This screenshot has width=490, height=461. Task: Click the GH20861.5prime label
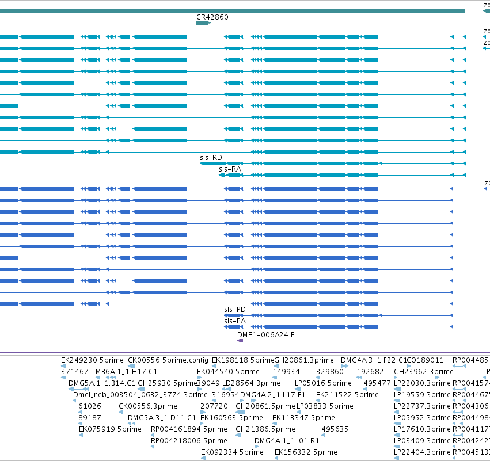265,406
